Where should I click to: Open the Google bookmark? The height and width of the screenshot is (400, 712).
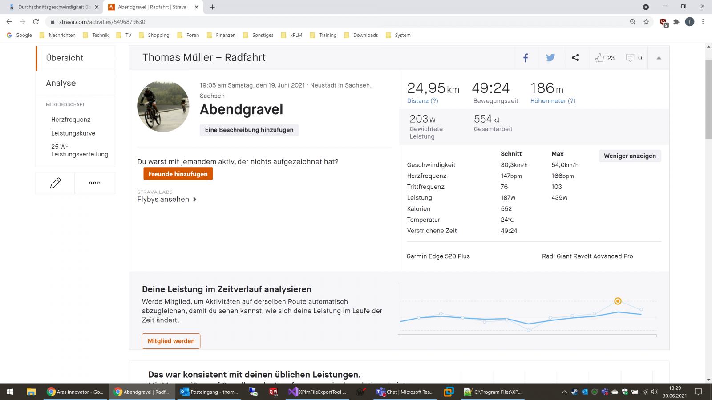pos(19,35)
